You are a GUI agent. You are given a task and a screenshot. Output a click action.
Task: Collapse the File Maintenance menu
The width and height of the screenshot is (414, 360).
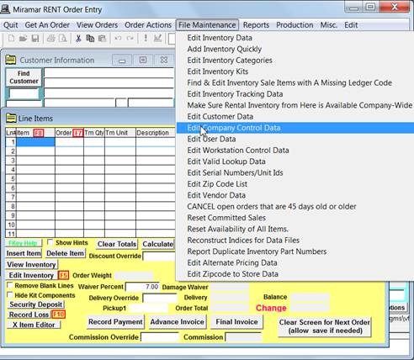click(x=207, y=25)
